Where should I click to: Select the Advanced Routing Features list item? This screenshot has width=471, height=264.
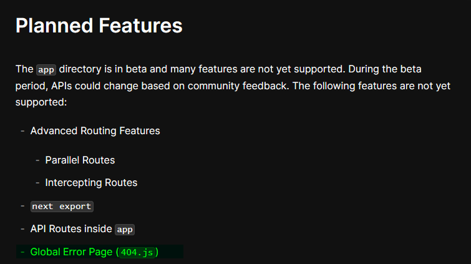(x=95, y=131)
